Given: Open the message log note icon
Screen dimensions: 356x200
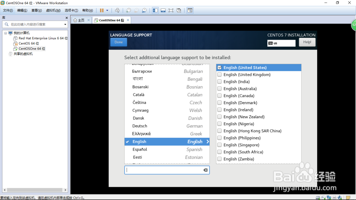Looking at the screenshot, I should [x=348, y=198].
